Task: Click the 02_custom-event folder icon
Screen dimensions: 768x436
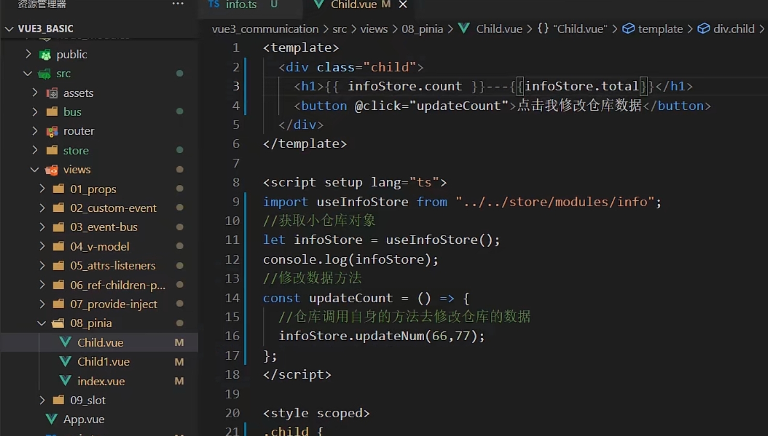Action: [59, 208]
